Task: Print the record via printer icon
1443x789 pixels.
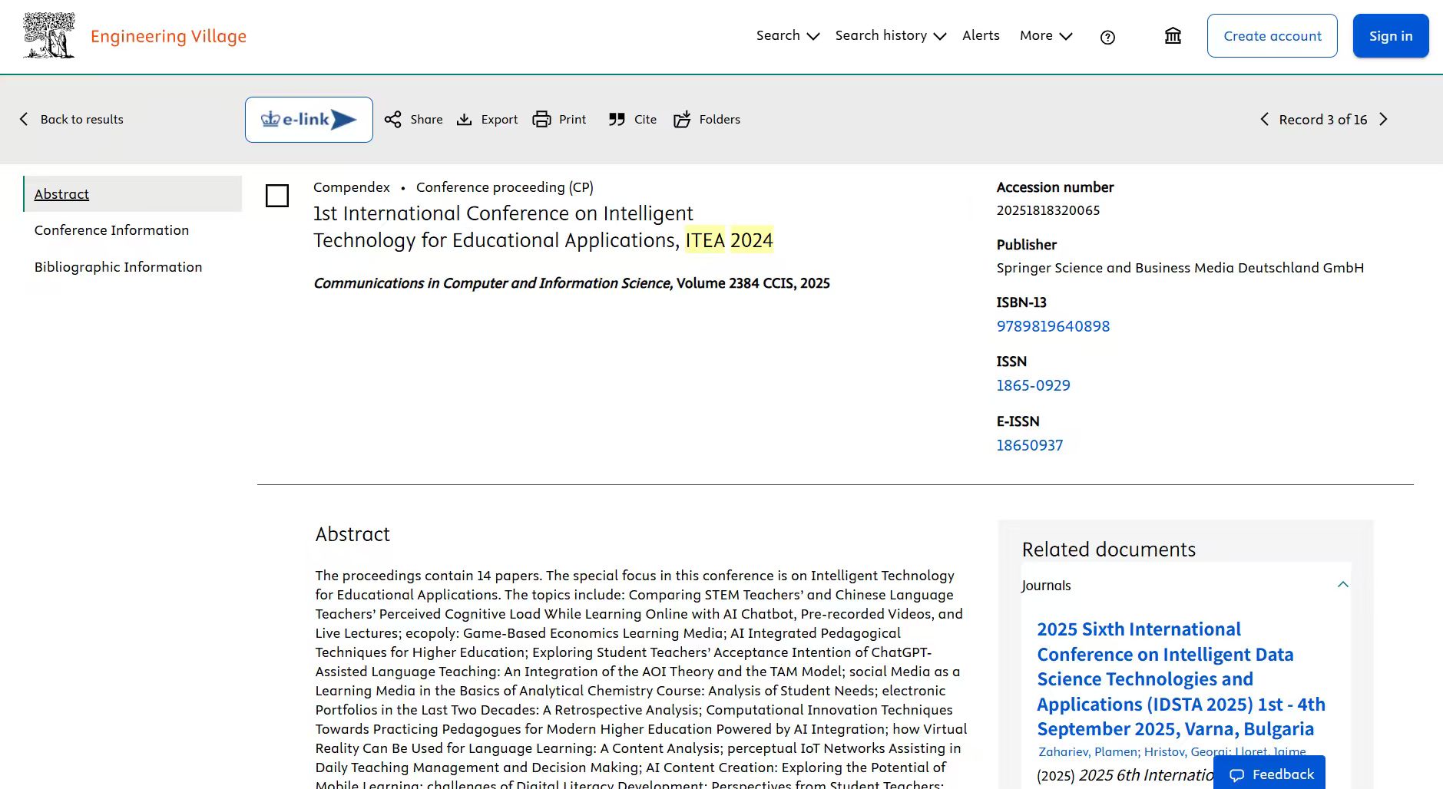Action: click(542, 120)
